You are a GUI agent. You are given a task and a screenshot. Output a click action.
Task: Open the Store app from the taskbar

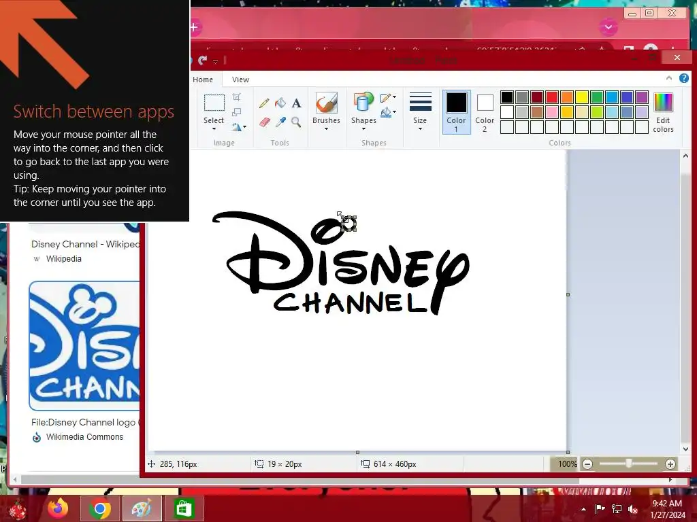click(x=184, y=508)
